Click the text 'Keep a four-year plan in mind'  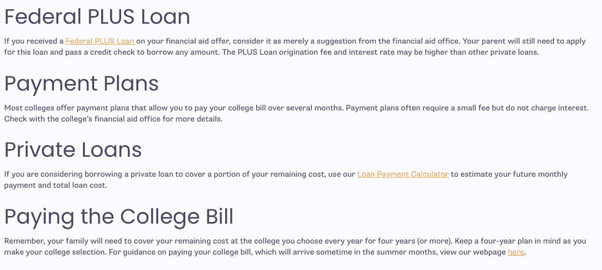pyautogui.click(x=480, y=241)
